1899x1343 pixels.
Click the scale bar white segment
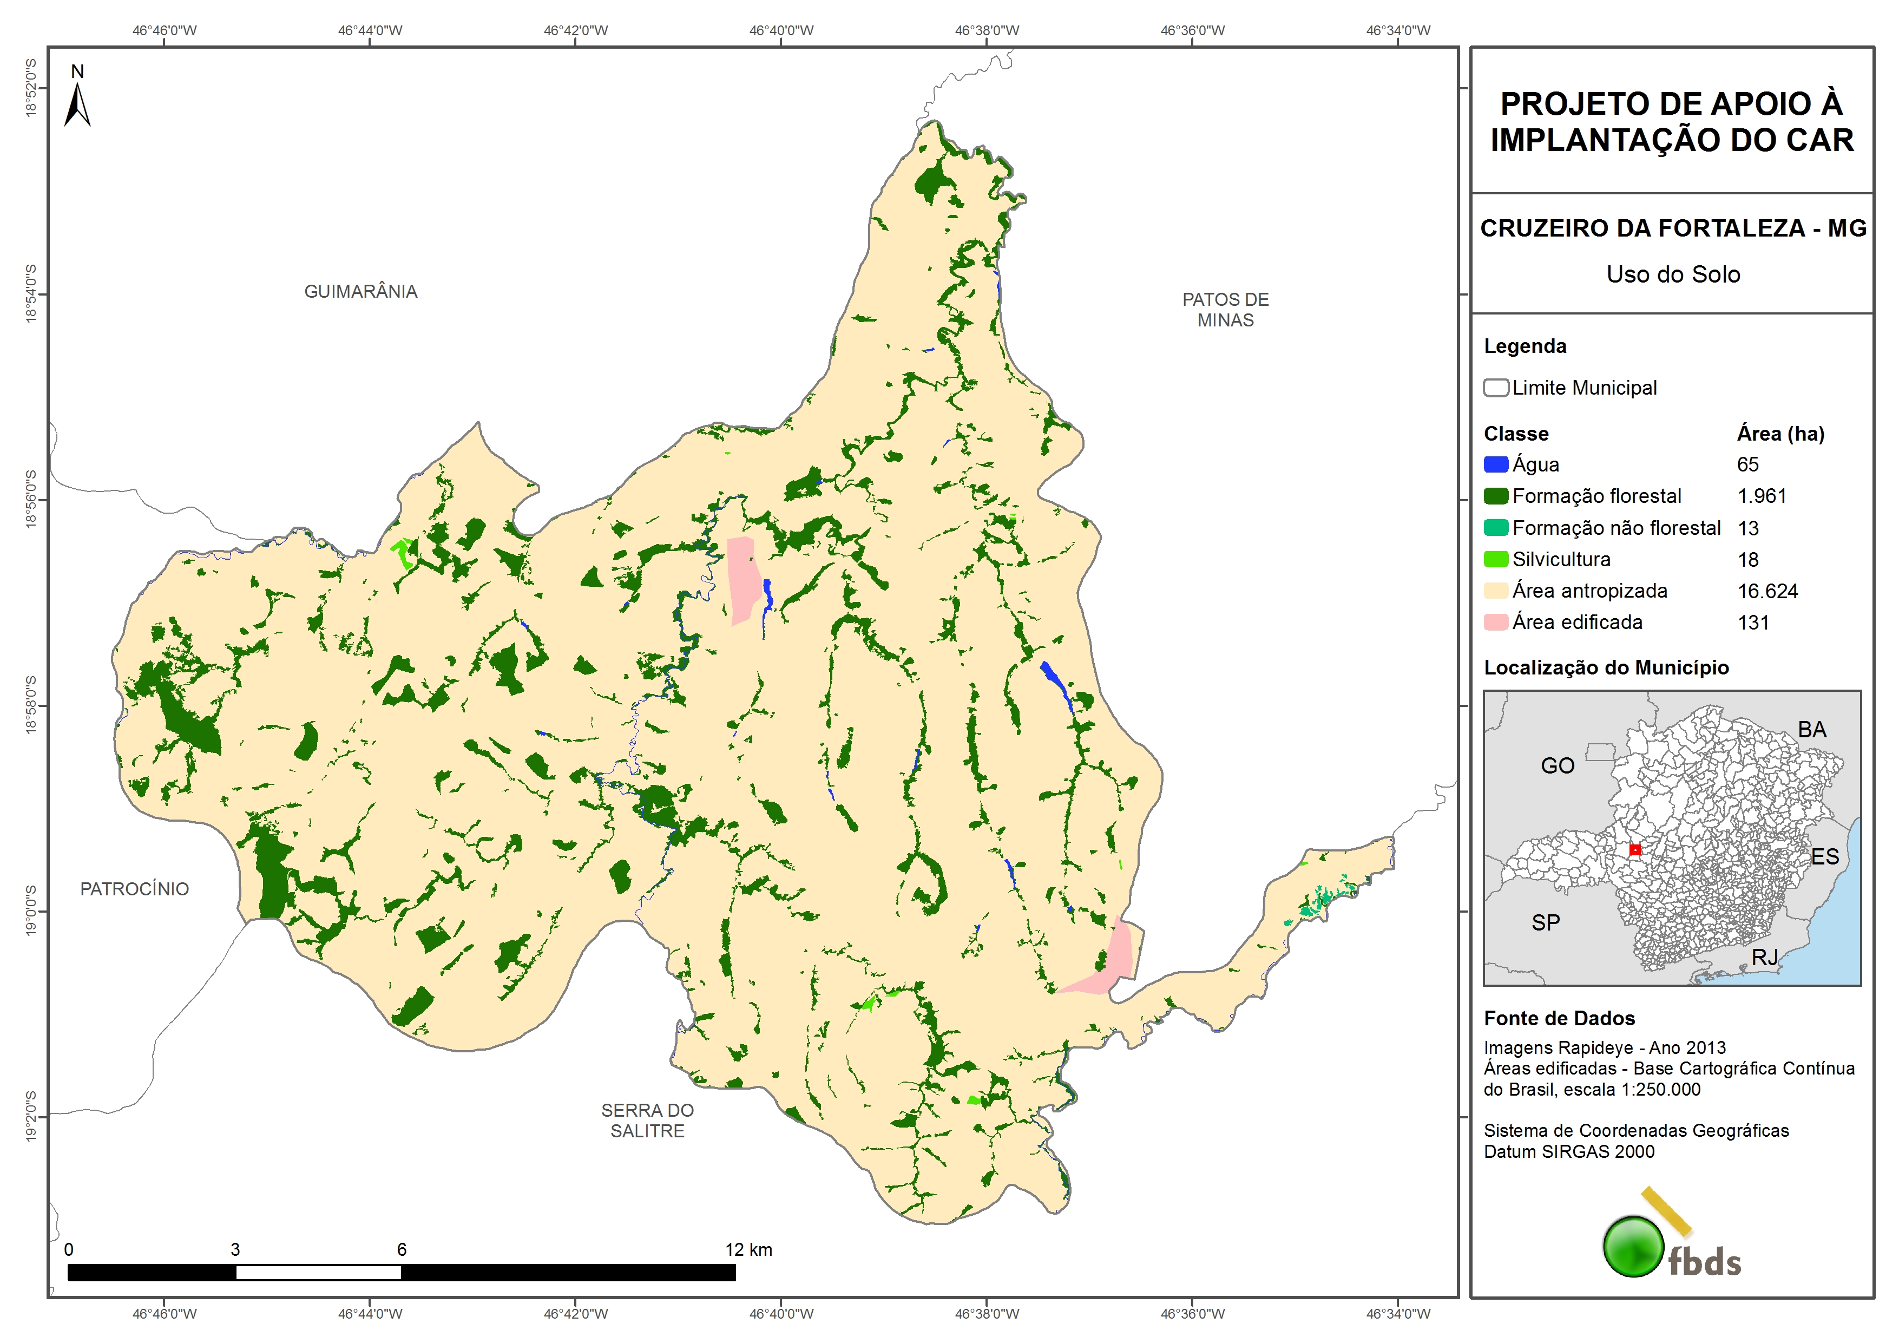pyautogui.click(x=318, y=1273)
